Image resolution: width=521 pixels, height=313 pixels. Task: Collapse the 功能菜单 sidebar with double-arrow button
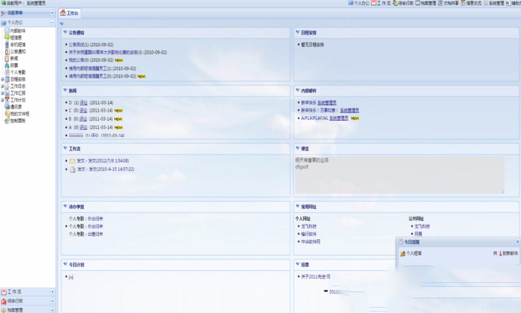[x=52, y=12]
